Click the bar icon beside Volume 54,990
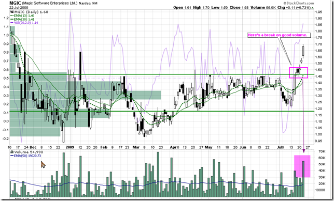 point(12,152)
